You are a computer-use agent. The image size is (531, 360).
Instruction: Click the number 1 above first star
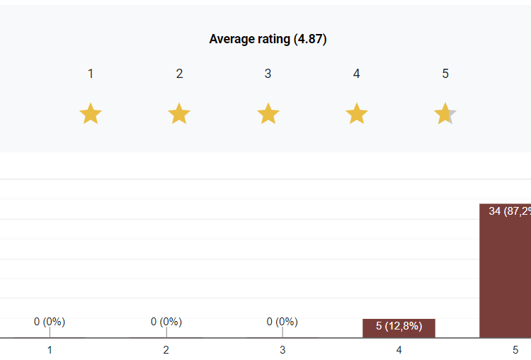[91, 74]
